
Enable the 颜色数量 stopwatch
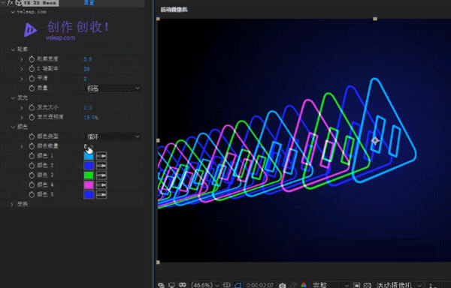[x=32, y=146]
